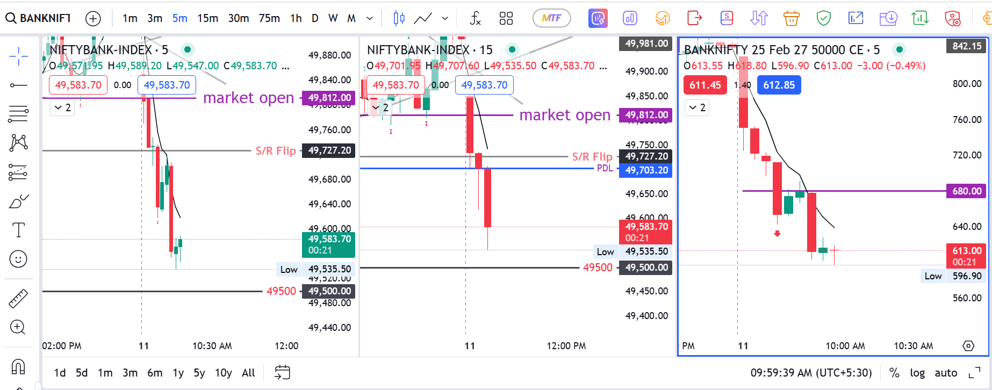Select the Weekly (W) timeframe
The width and height of the screenshot is (992, 390).
coord(333,18)
